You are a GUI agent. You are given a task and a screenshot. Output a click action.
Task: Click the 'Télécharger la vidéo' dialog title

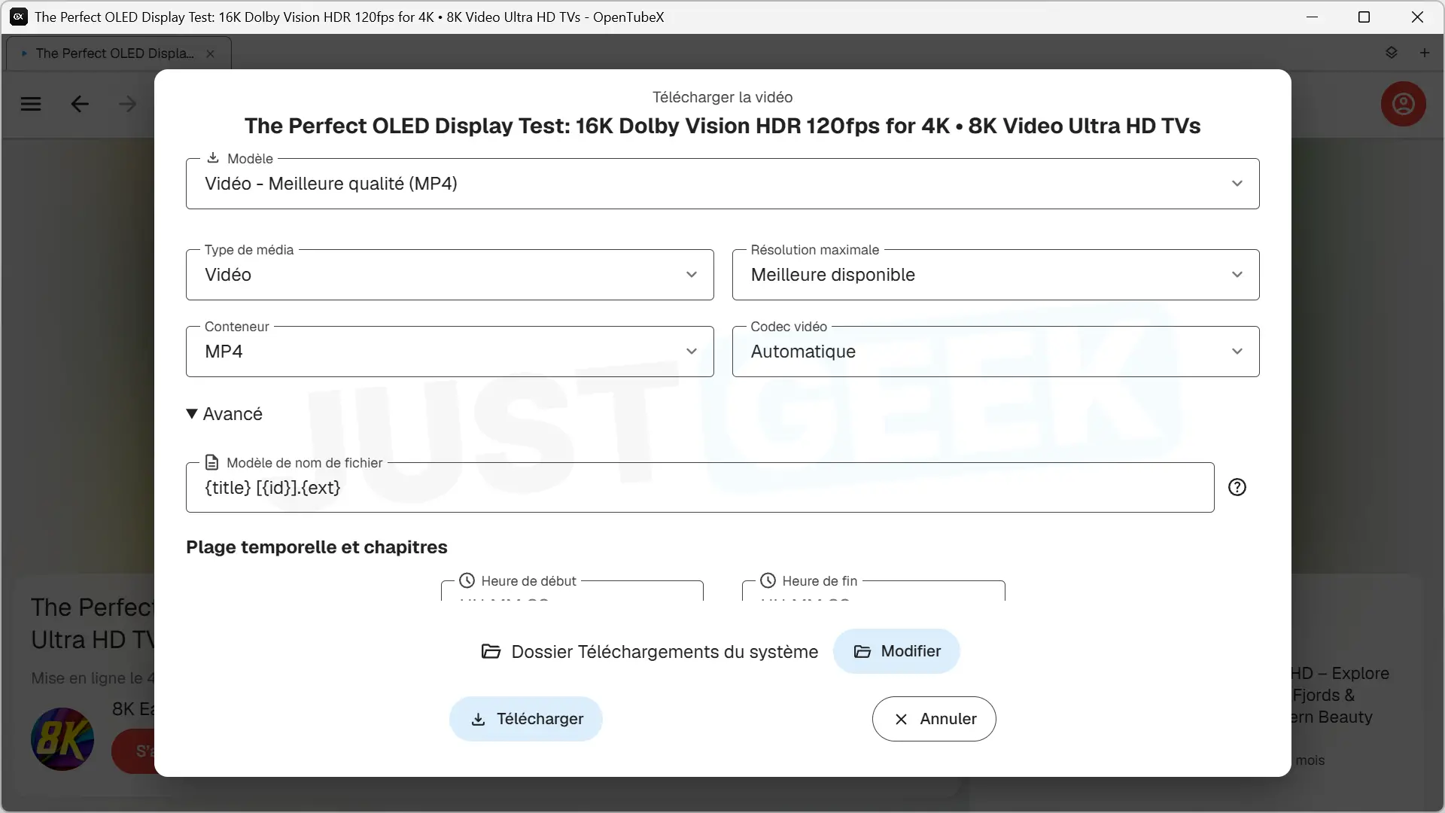[722, 97]
